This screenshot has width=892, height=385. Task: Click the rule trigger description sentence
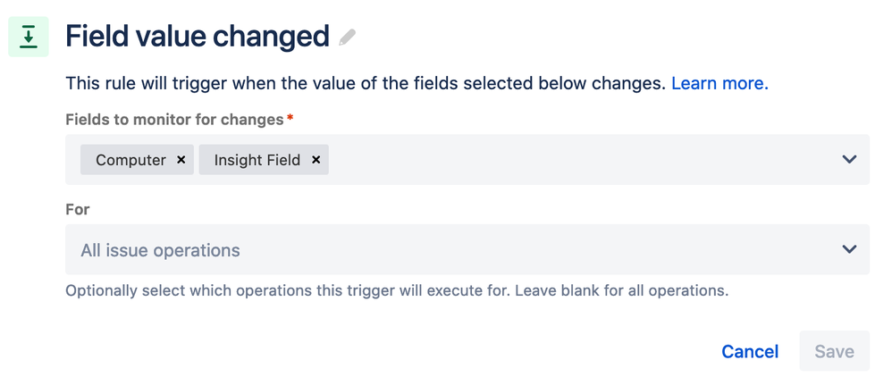click(366, 84)
